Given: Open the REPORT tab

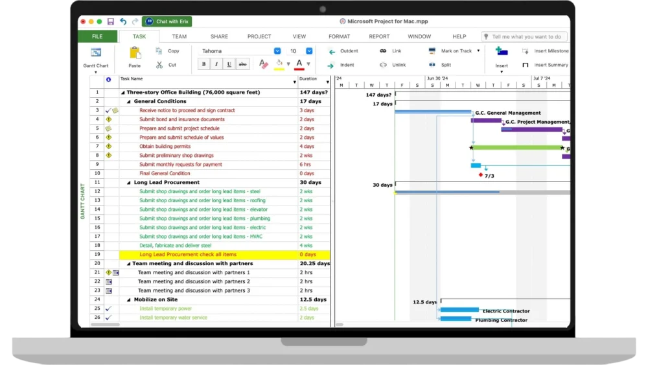Looking at the screenshot, I should click(x=379, y=36).
